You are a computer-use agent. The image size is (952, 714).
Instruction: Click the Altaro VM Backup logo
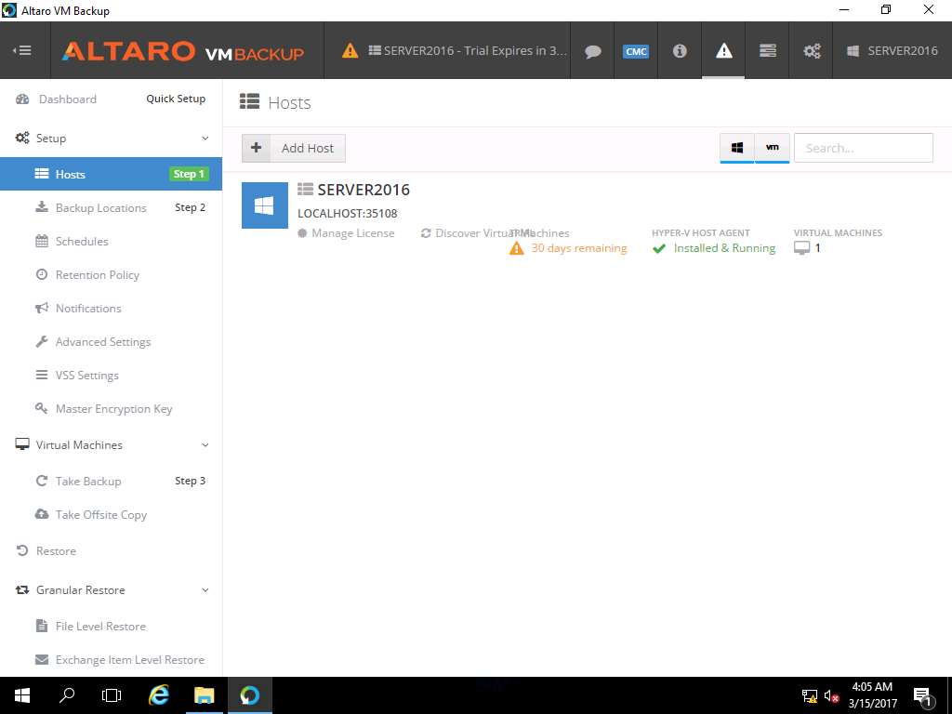point(183,51)
